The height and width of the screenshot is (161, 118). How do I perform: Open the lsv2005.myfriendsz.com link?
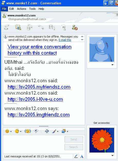pyautogui.click(x=39, y=87)
